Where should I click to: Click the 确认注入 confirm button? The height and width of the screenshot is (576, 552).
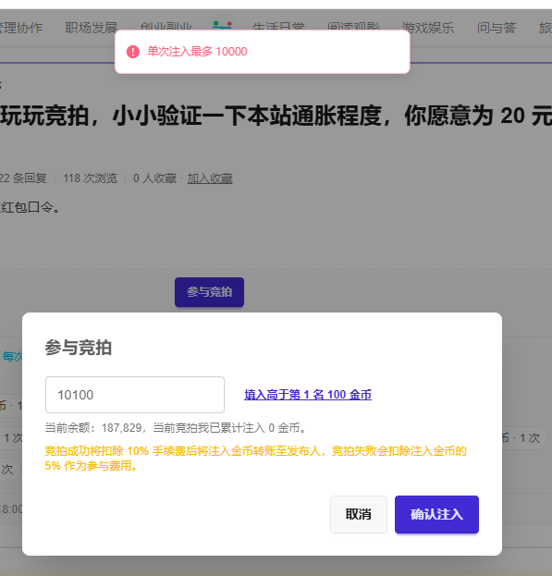pos(436,514)
